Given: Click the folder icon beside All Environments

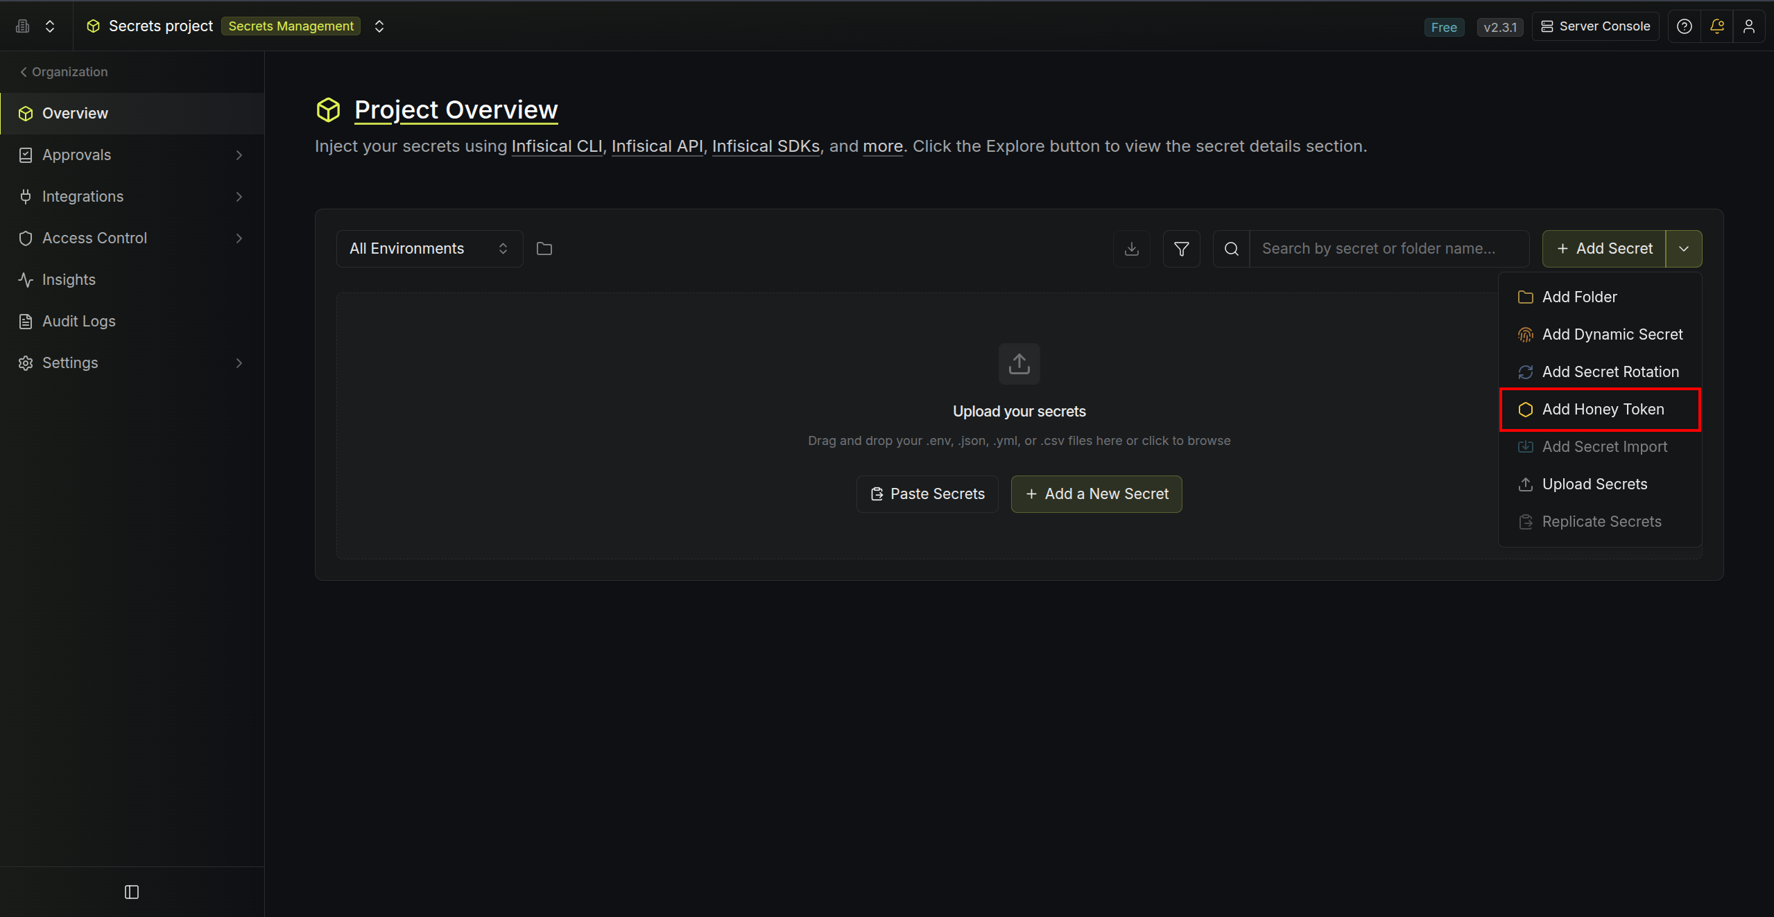Looking at the screenshot, I should 544,249.
